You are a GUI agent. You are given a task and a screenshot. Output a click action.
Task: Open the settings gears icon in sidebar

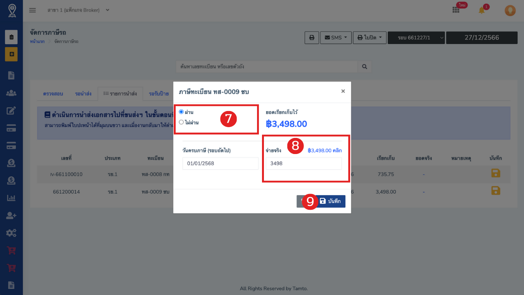[x=11, y=233]
